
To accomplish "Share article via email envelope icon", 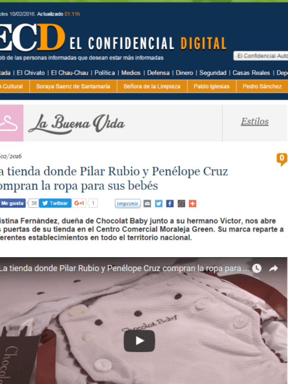I will [147, 204].
